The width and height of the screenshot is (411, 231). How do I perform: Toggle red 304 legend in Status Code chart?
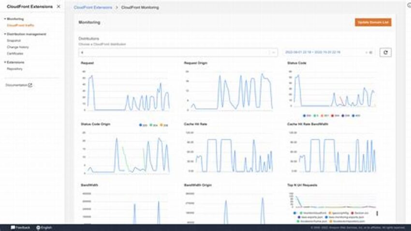[x=335, y=115]
